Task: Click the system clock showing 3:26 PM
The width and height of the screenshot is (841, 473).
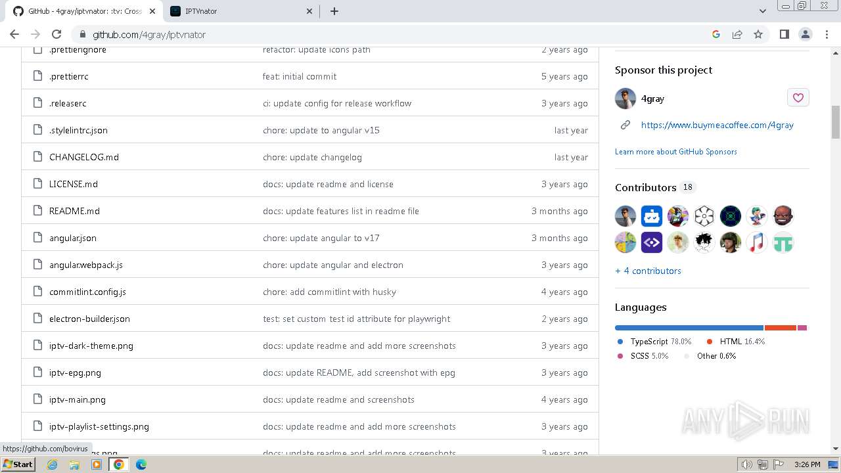Action: [x=807, y=464]
